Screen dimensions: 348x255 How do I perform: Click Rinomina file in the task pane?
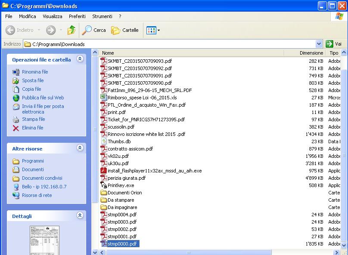coord(35,72)
